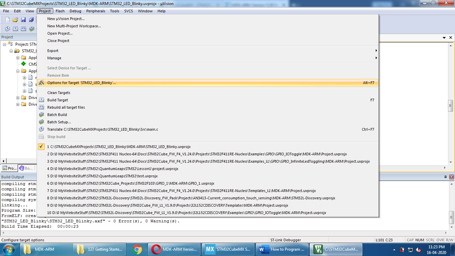Click the Build Output pin icon

[445, 177]
